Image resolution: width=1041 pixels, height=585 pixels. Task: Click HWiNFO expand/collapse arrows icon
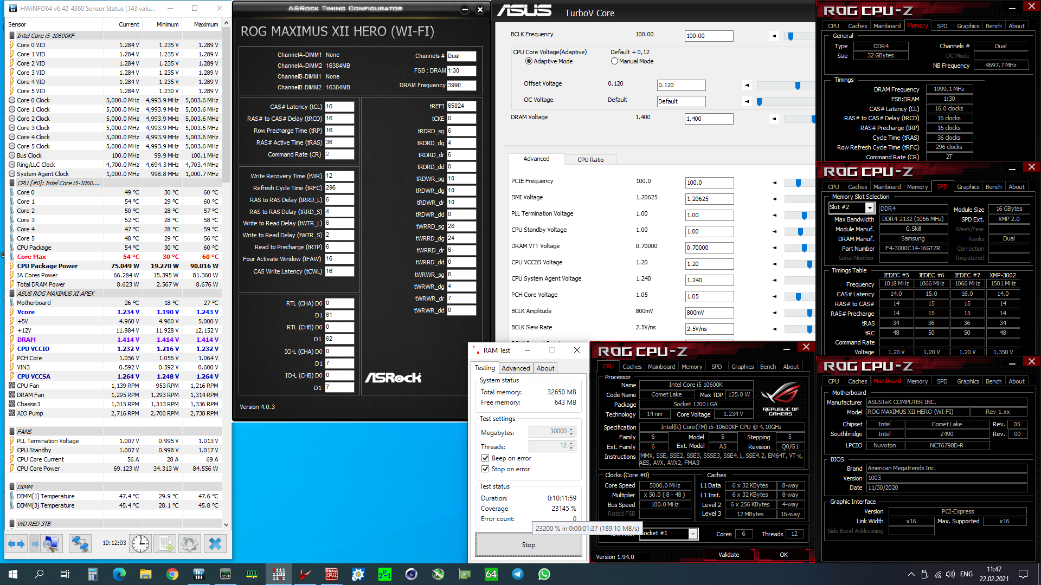point(16,544)
